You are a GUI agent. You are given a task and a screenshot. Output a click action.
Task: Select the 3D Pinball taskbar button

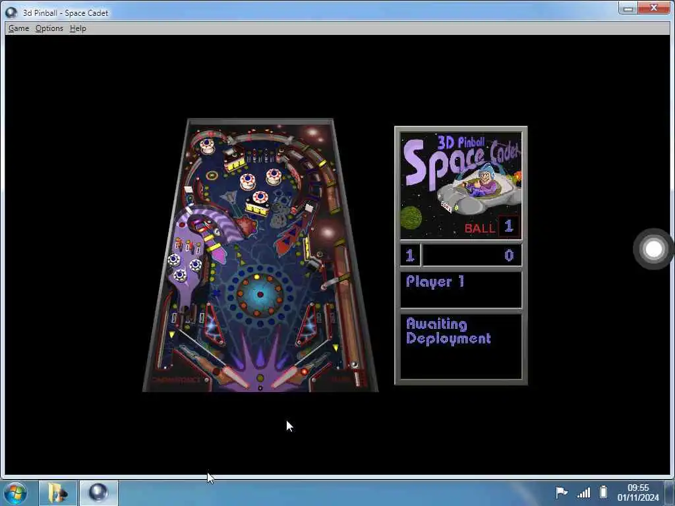click(98, 493)
